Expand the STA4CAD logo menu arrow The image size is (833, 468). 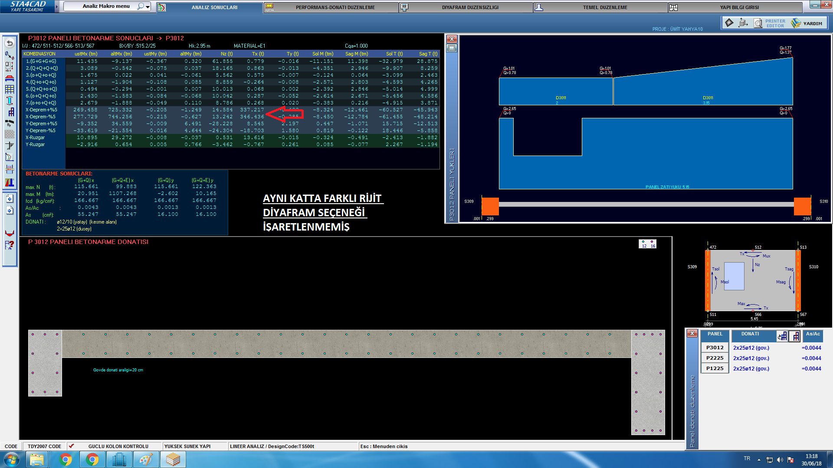click(56, 6)
